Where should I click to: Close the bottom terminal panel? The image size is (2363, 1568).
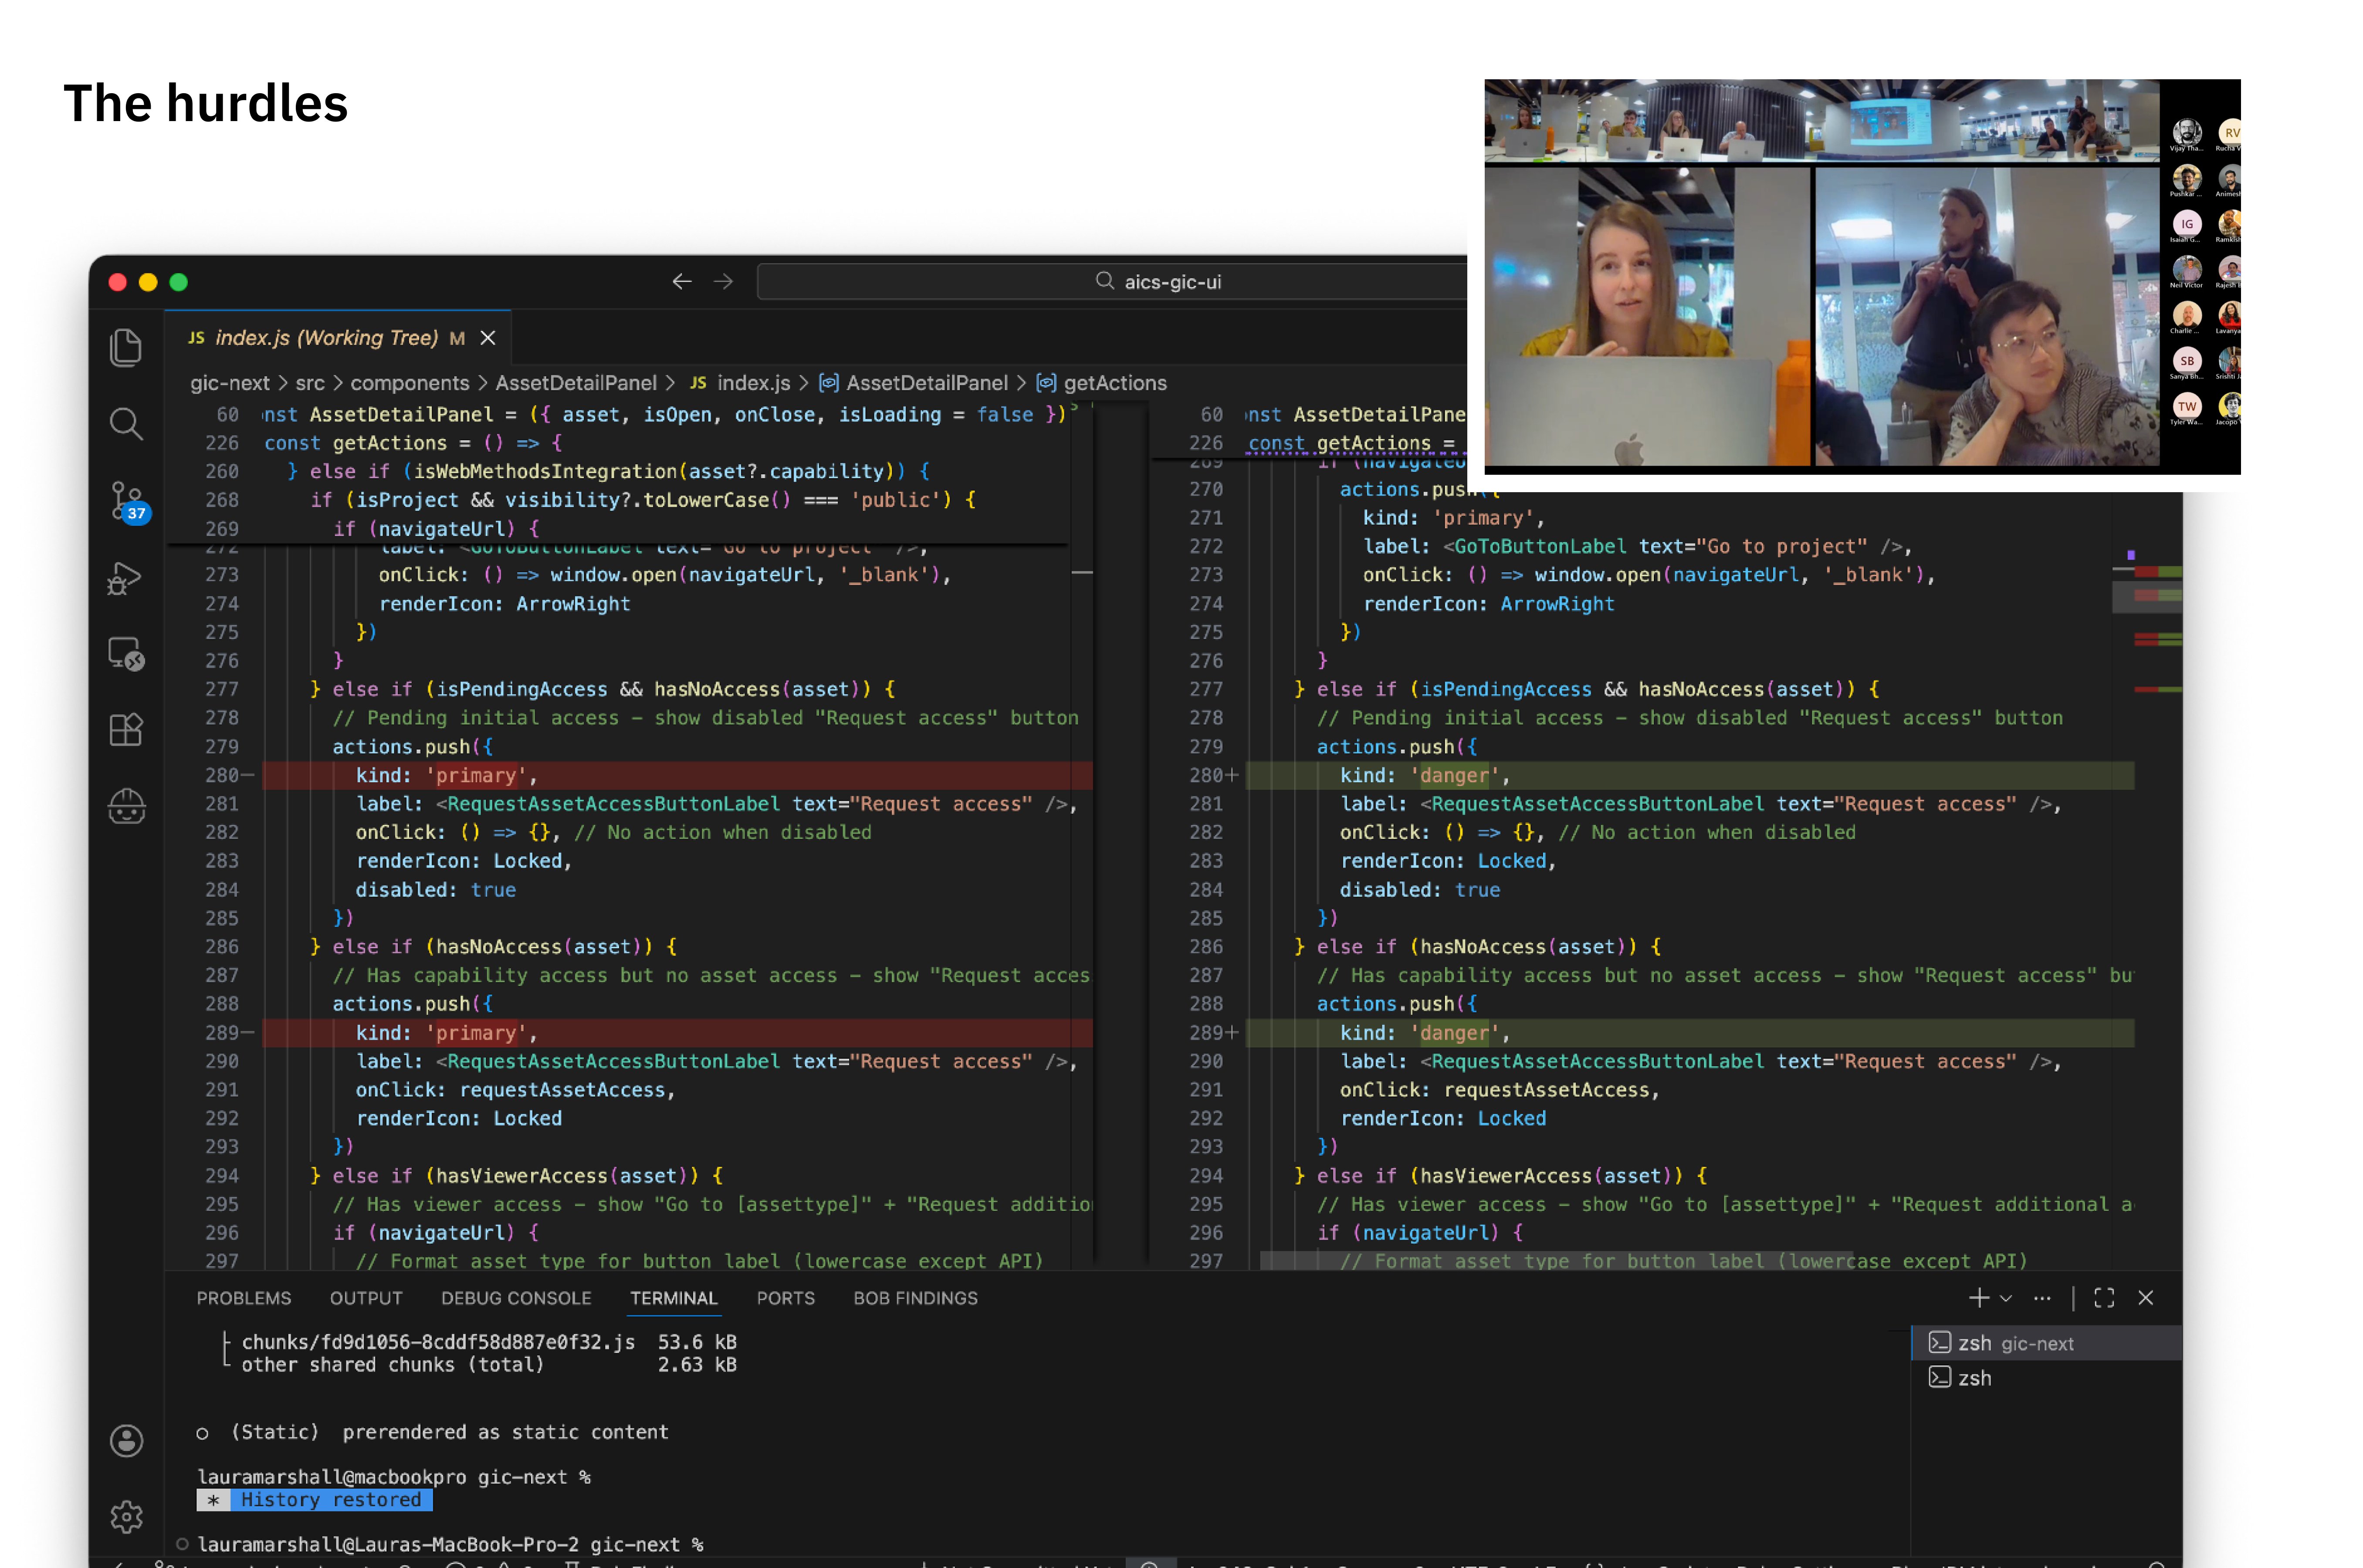[x=2146, y=1297]
